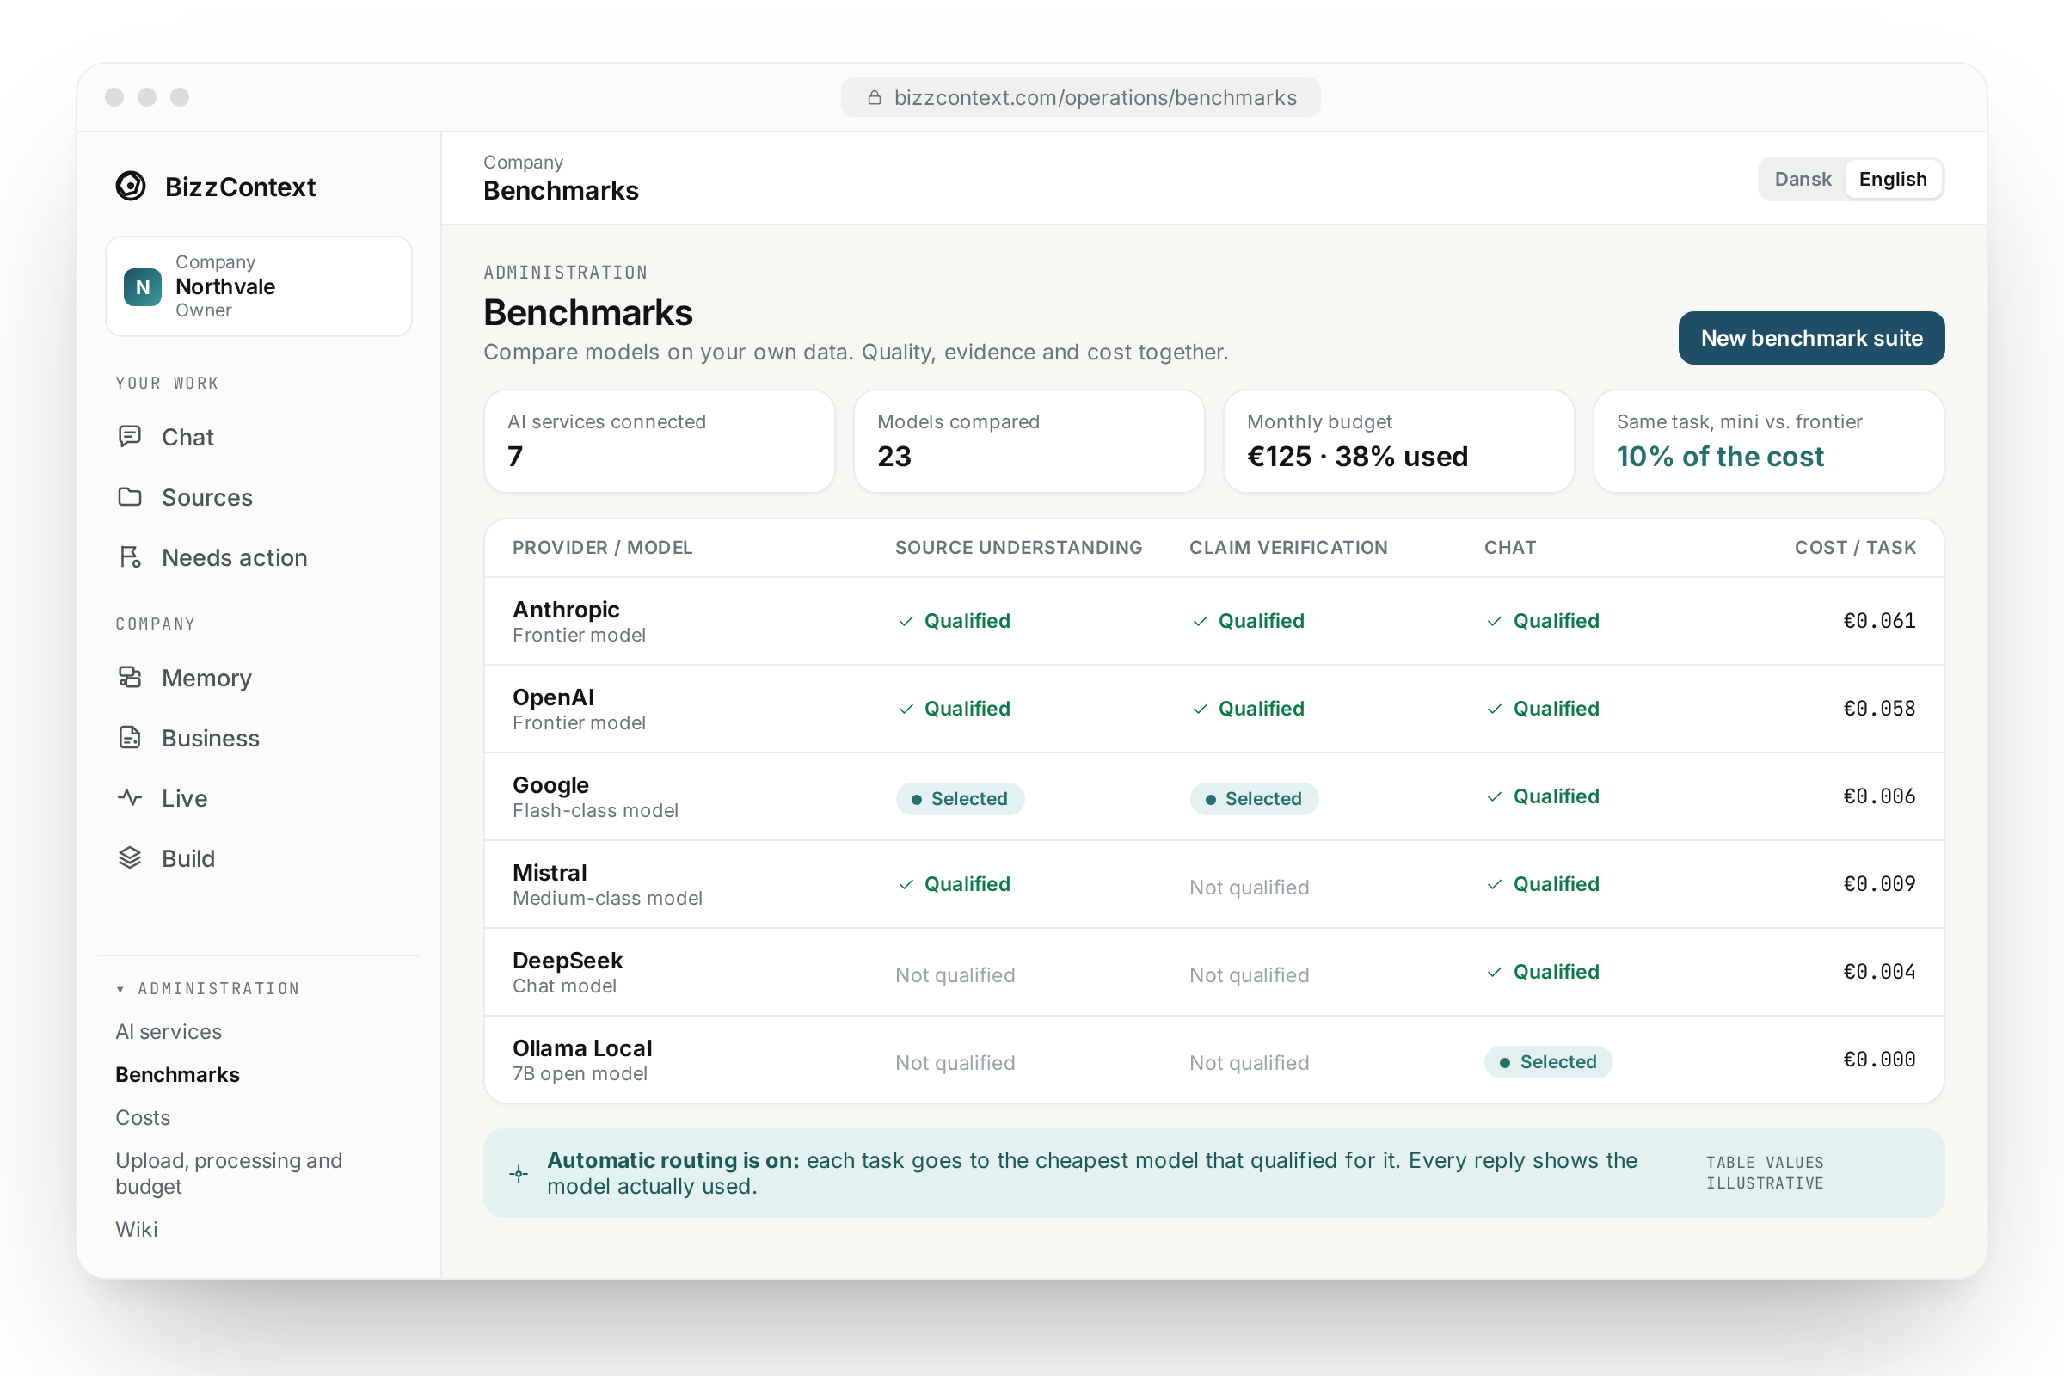Click the Cost / Task column header
The width and height of the screenshot is (2064, 1376).
click(1855, 548)
